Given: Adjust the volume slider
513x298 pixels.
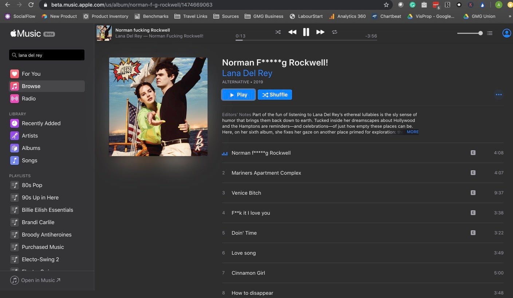Looking at the screenshot, I should 470,33.
